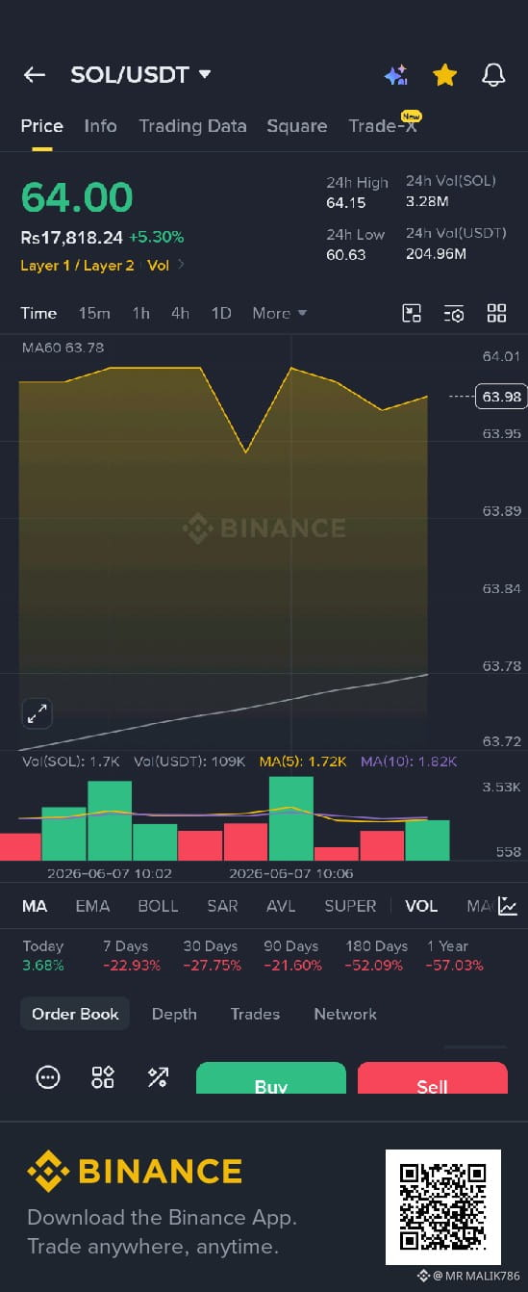Click the 24h Low value 60.63
Image resolution: width=528 pixels, height=1292 pixels.
pyautogui.click(x=346, y=255)
